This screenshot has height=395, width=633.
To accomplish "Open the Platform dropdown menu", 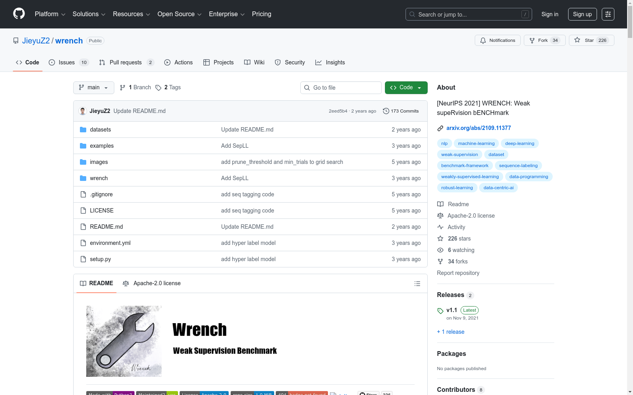I will tap(50, 14).
